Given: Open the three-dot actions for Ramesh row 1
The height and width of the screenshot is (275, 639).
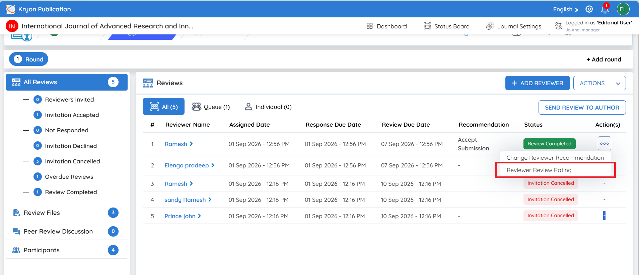Looking at the screenshot, I should (605, 144).
